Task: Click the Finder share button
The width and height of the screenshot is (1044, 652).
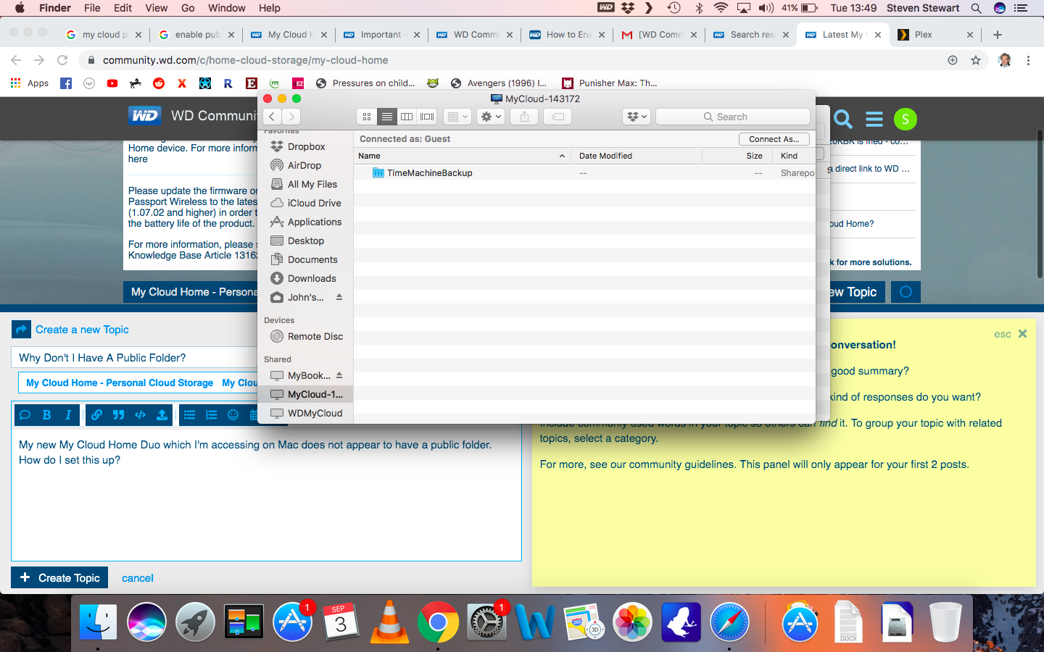Action: [x=525, y=117]
